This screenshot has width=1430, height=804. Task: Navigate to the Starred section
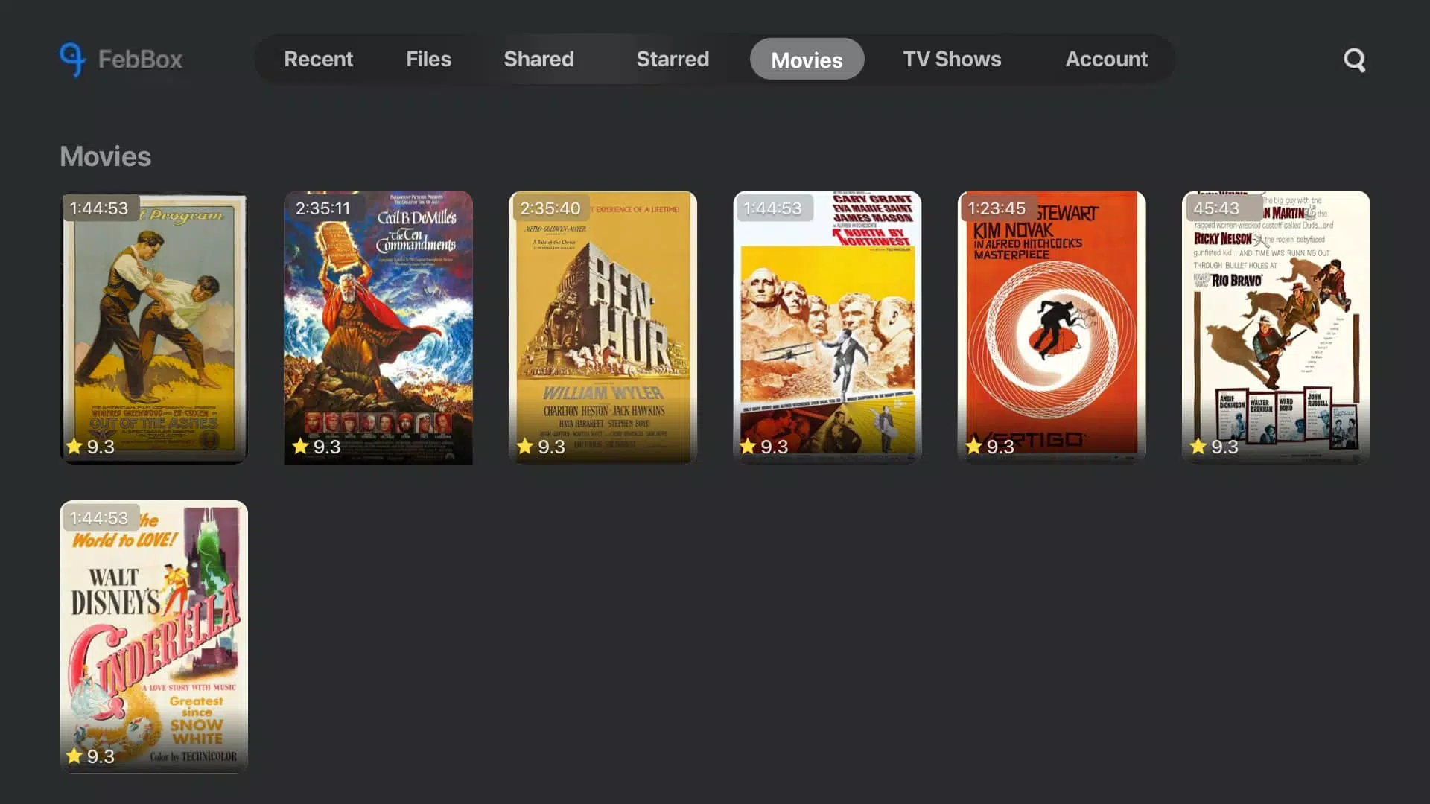tap(673, 59)
